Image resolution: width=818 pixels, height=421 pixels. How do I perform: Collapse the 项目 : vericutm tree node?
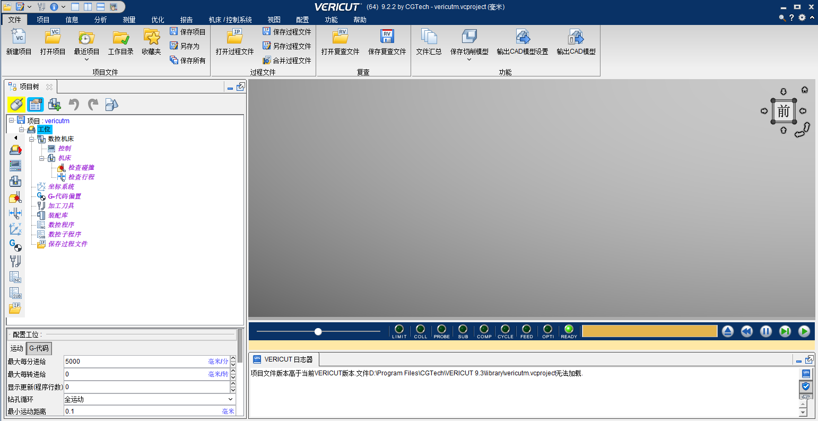tap(12, 121)
